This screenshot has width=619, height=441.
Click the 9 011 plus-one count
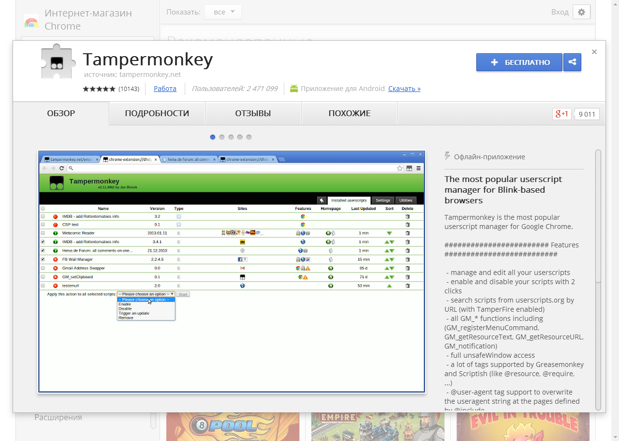(587, 114)
